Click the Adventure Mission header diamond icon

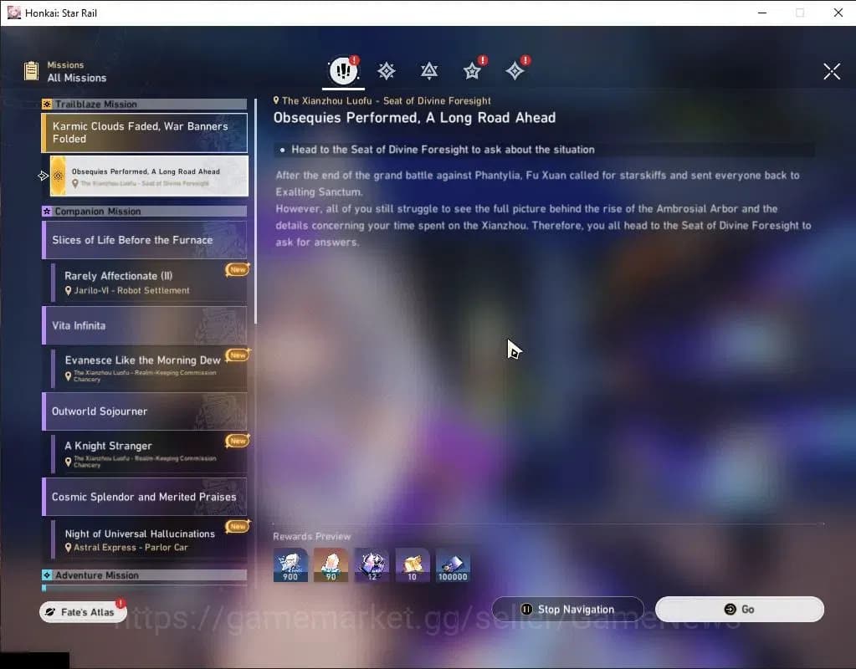click(47, 575)
